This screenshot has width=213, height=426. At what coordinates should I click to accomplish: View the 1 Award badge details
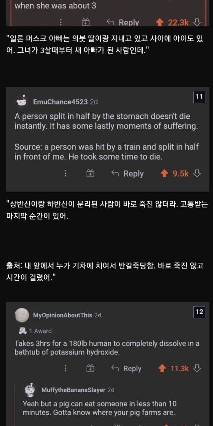pos(36,331)
